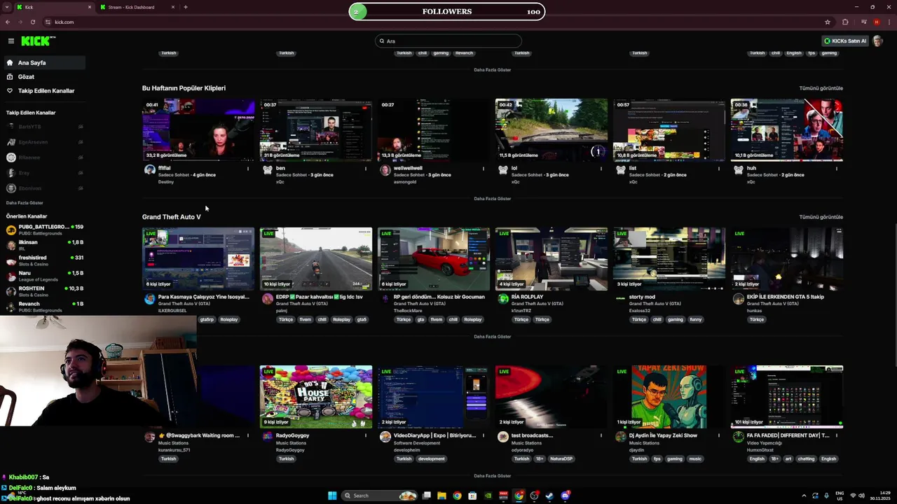Open the red car RP geri döndüm stream
The image size is (897, 504).
(x=434, y=259)
